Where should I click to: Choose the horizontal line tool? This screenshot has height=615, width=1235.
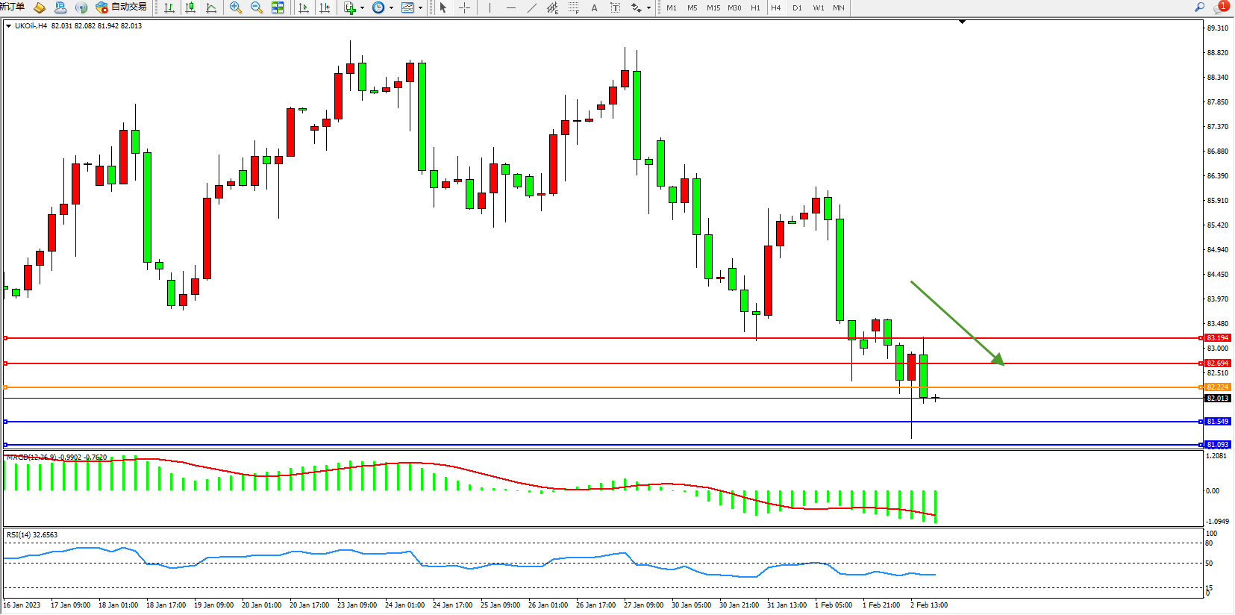[510, 7]
